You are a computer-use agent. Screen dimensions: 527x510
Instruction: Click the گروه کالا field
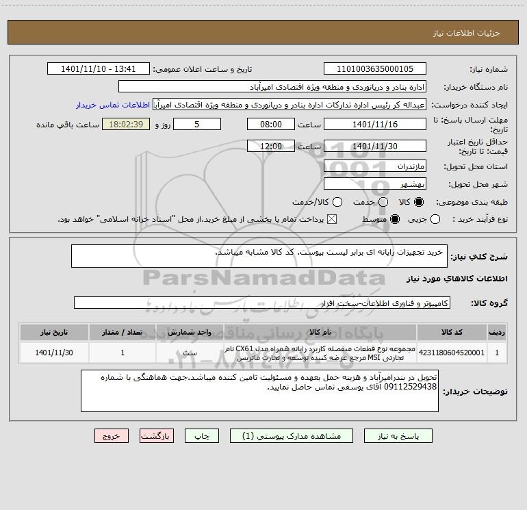click(x=262, y=303)
